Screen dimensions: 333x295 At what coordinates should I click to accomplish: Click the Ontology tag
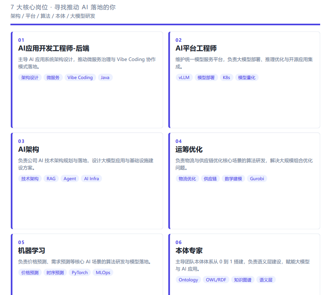click(x=188, y=280)
